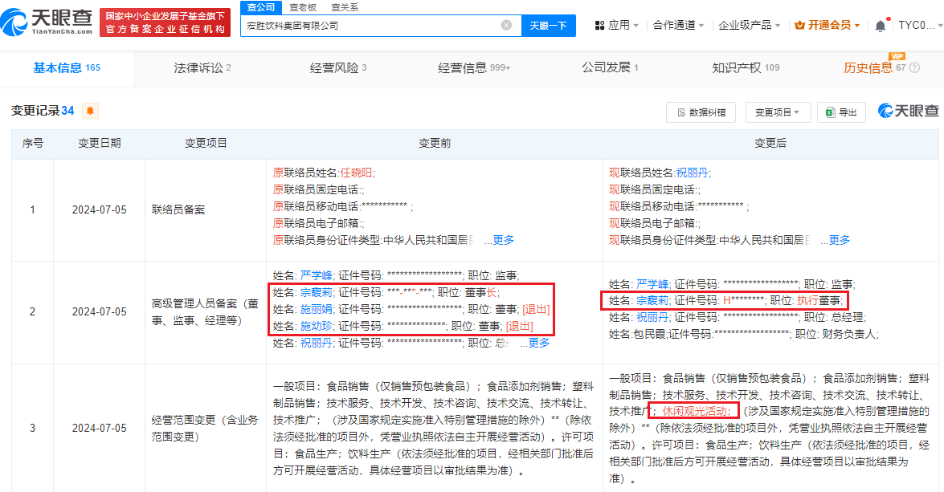Expand 更多 in row 1 变更后 cell
Image resolution: width=944 pixels, height=492 pixels.
tap(840, 240)
